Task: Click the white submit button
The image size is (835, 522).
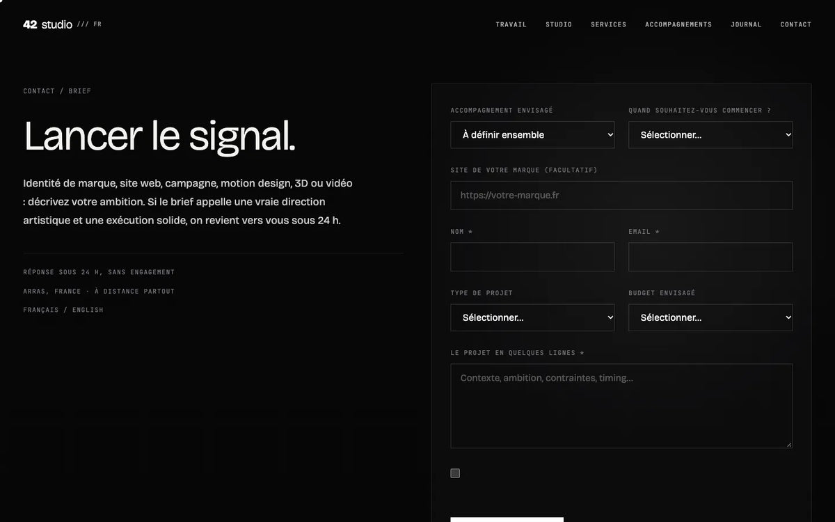Action: (507, 519)
